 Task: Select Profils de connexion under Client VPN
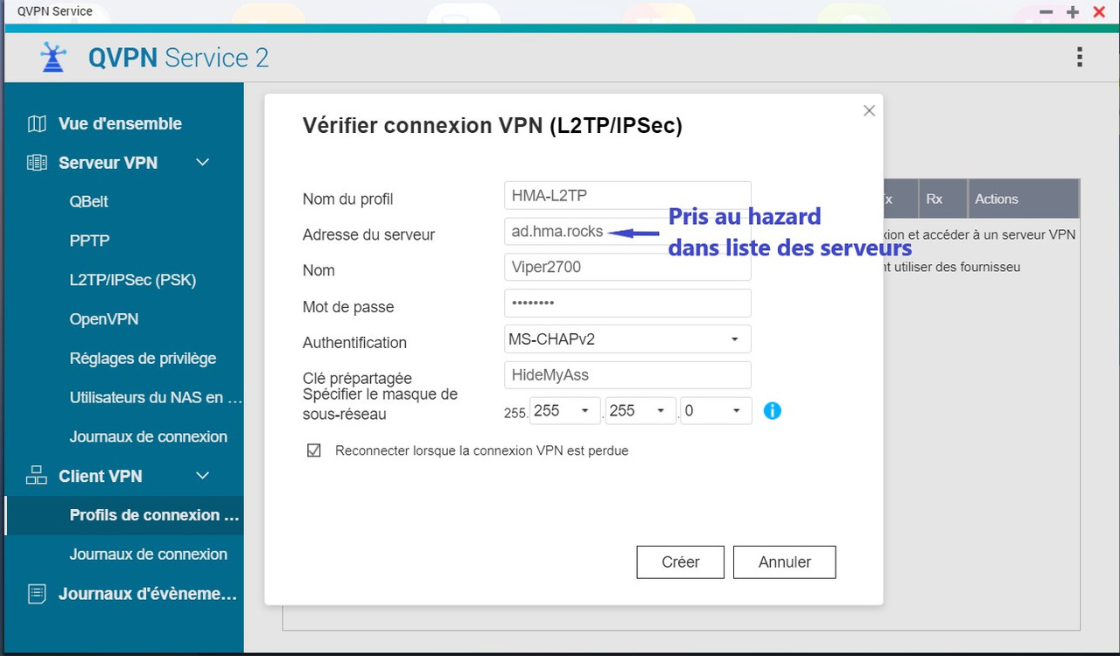pyautogui.click(x=124, y=515)
